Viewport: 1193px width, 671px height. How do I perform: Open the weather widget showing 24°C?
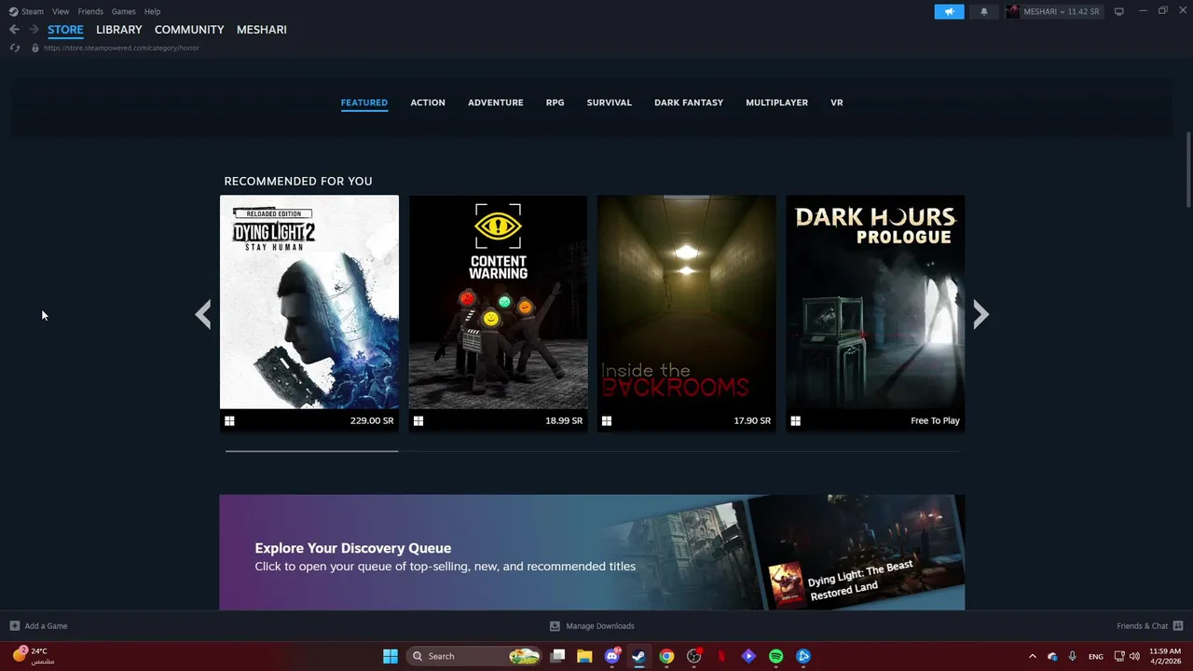pyautogui.click(x=34, y=656)
